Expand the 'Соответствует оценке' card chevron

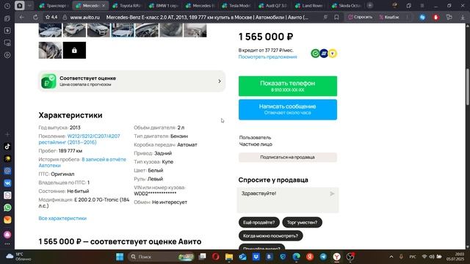click(x=220, y=81)
